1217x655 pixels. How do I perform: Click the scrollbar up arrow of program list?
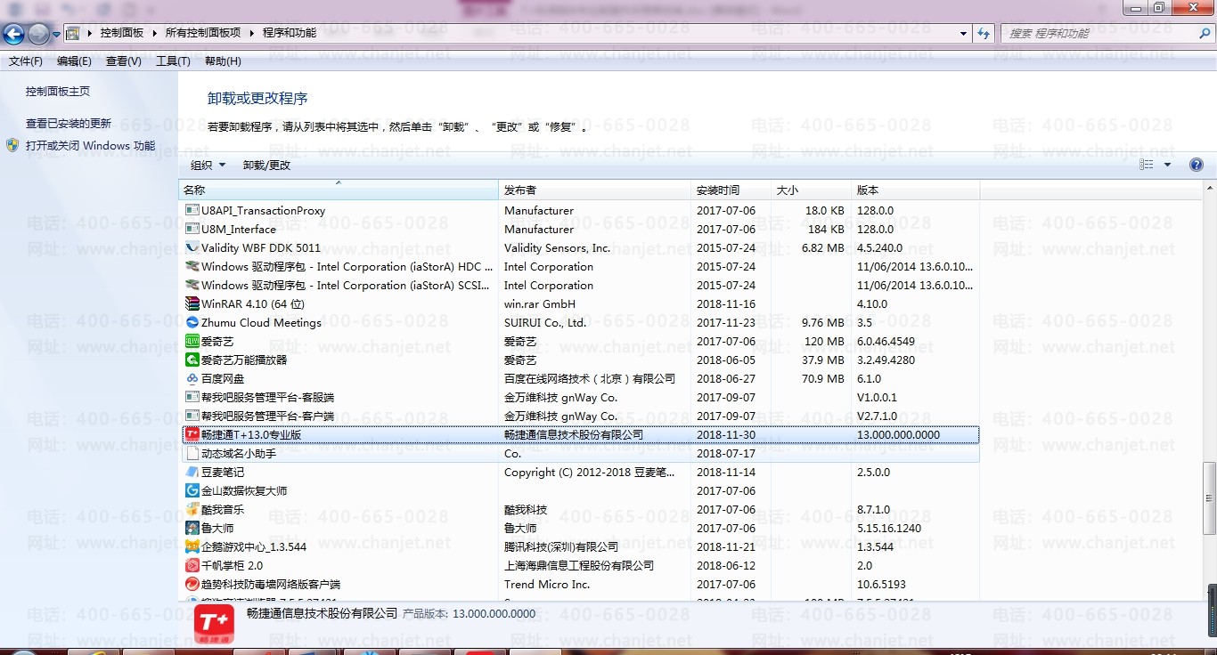(1209, 188)
